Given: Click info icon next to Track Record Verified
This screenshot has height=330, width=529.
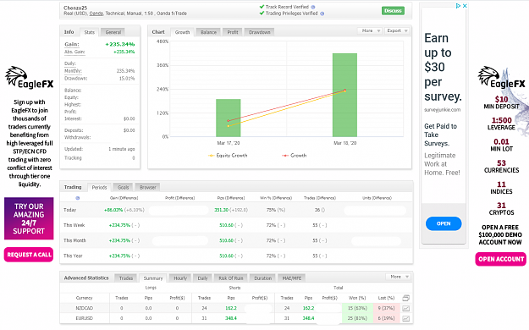Looking at the screenshot, I should (313, 7).
